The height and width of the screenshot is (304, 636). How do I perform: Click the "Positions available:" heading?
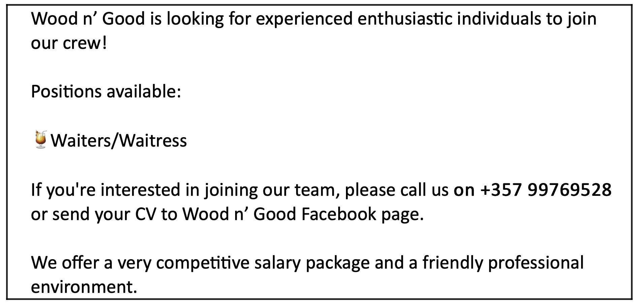click(x=106, y=91)
